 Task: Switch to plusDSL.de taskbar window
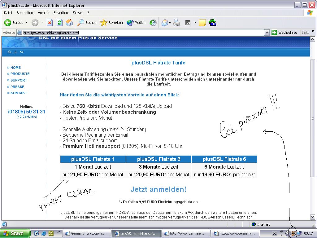tap(136, 233)
